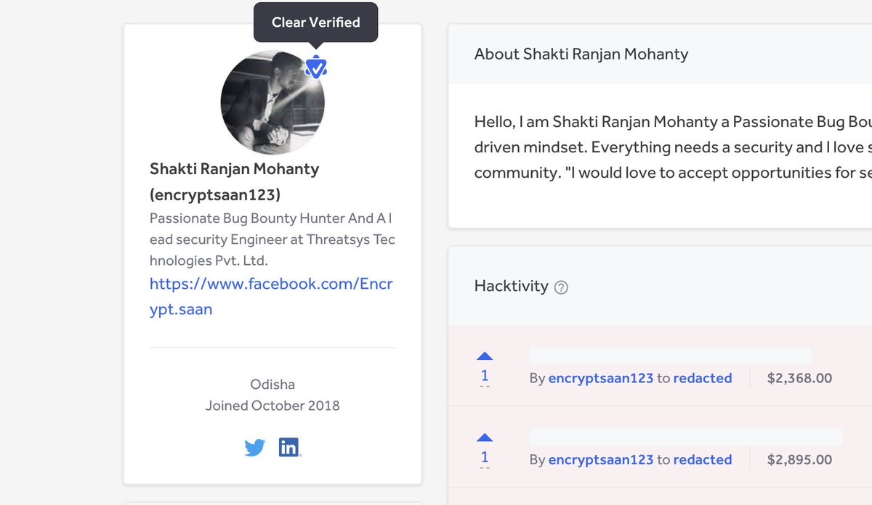
Task: Open the Twitter profile icon
Action: tap(255, 448)
